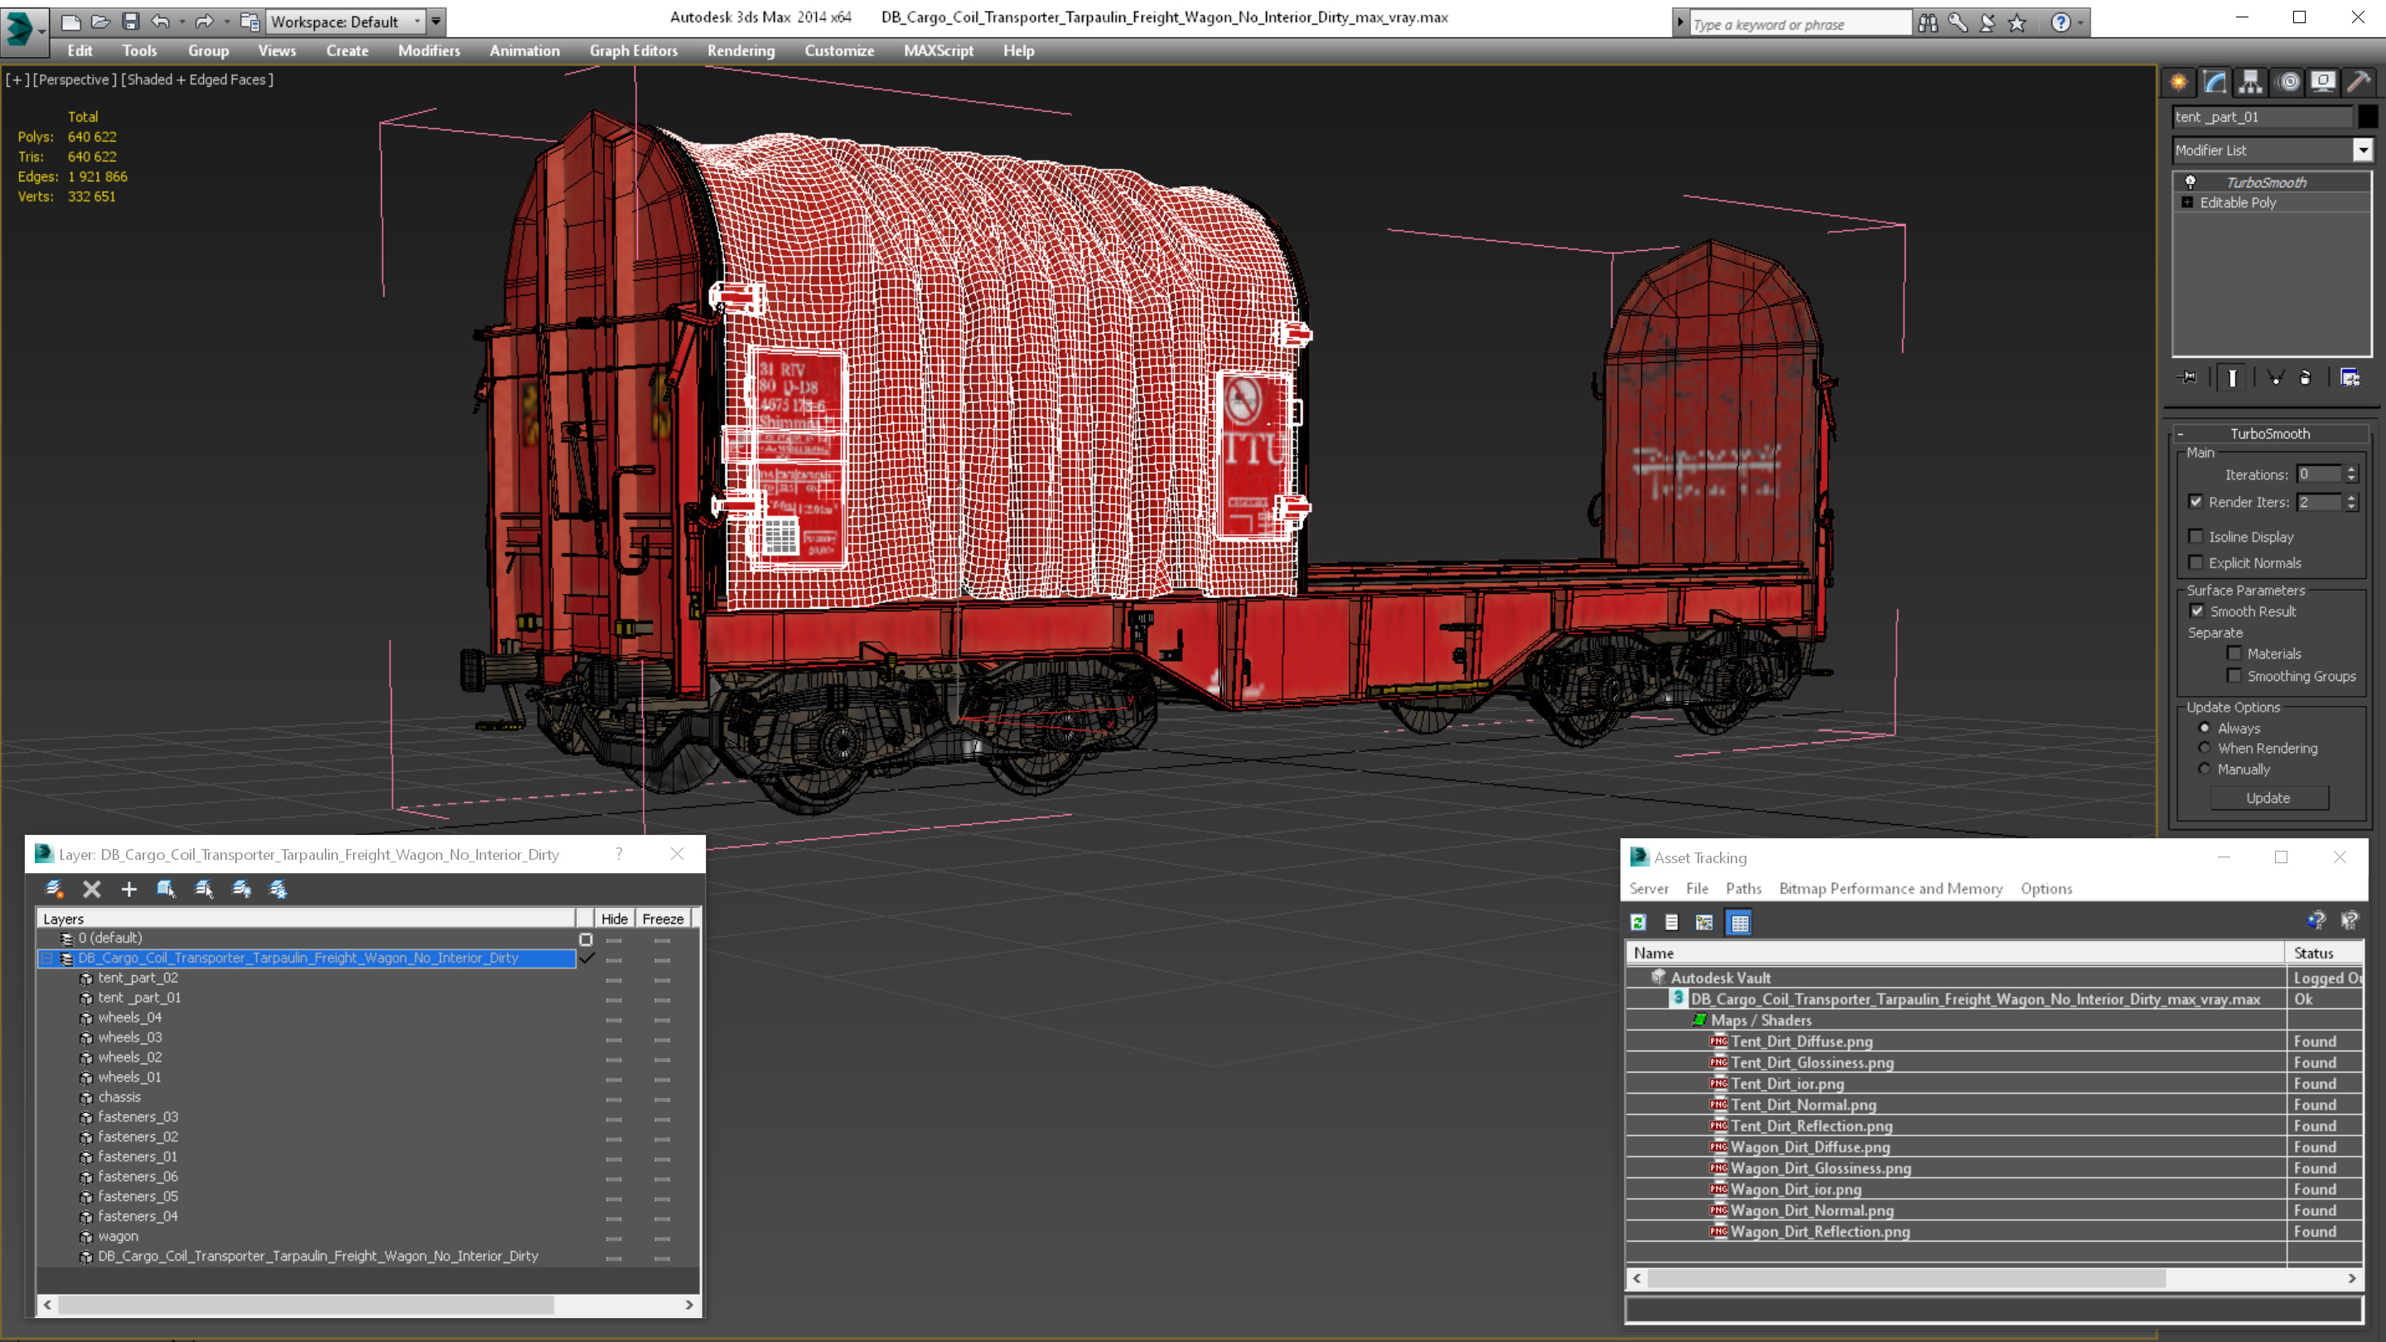Switch to the Modify command panel tab
Image resolution: width=2386 pixels, height=1342 pixels.
pos(2215,81)
